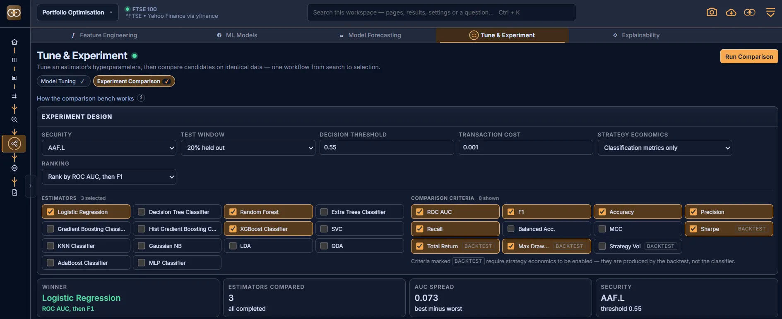The width and height of the screenshot is (782, 319).
Task: Select the Model Tuning pill
Action: tap(63, 81)
